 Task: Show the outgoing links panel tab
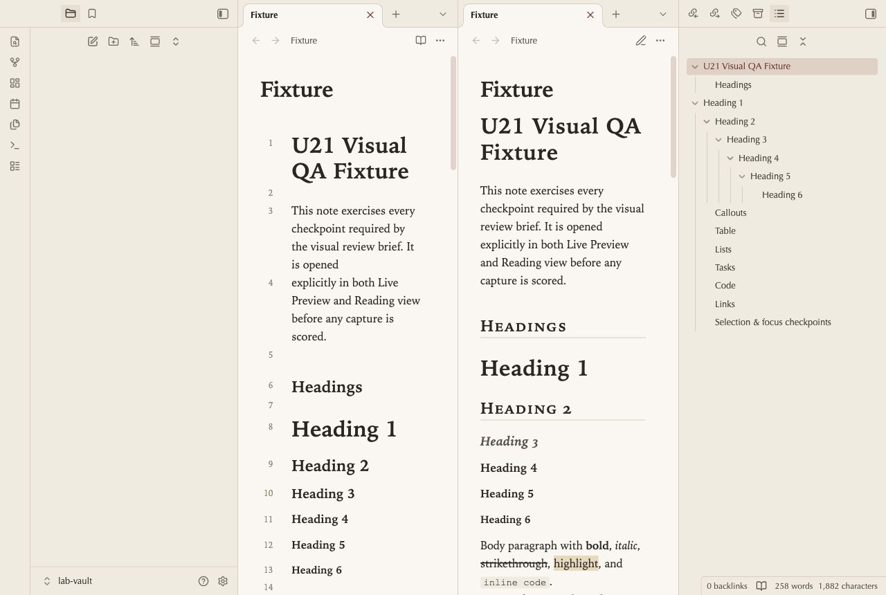coord(715,14)
